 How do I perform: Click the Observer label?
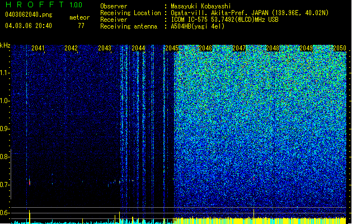pos(114,6)
